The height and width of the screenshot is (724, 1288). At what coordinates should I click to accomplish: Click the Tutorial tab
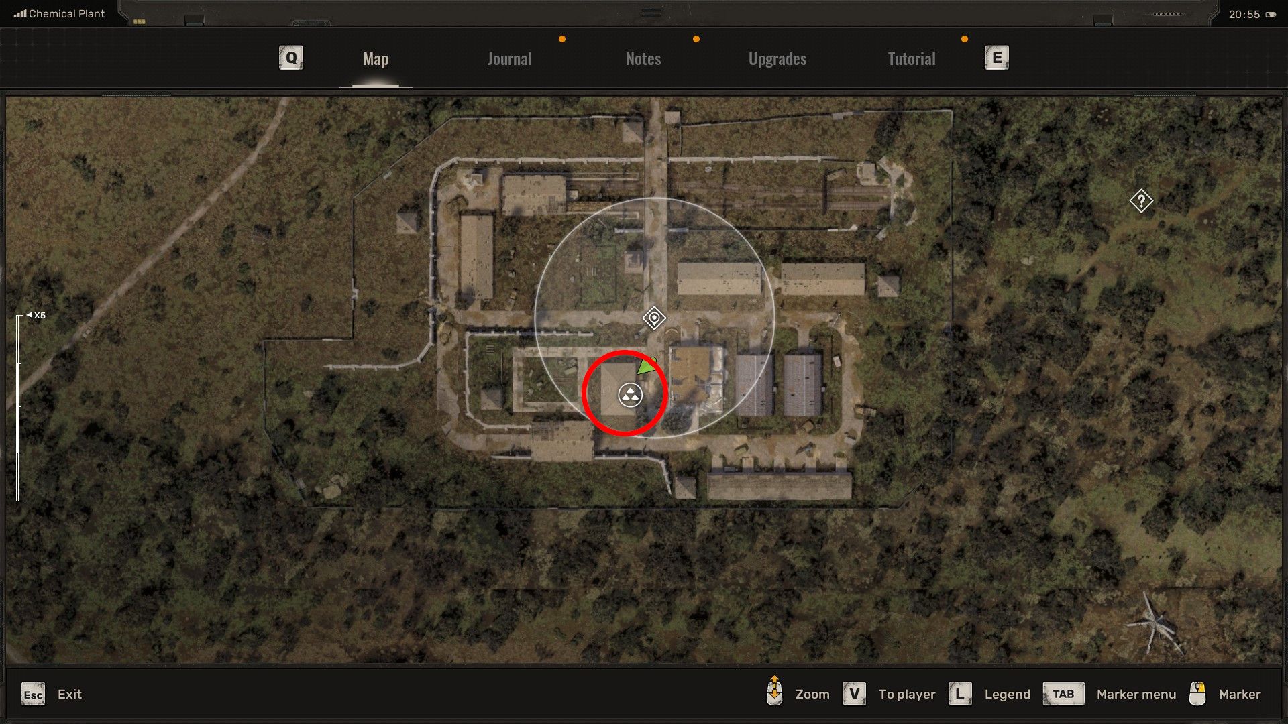911,58
